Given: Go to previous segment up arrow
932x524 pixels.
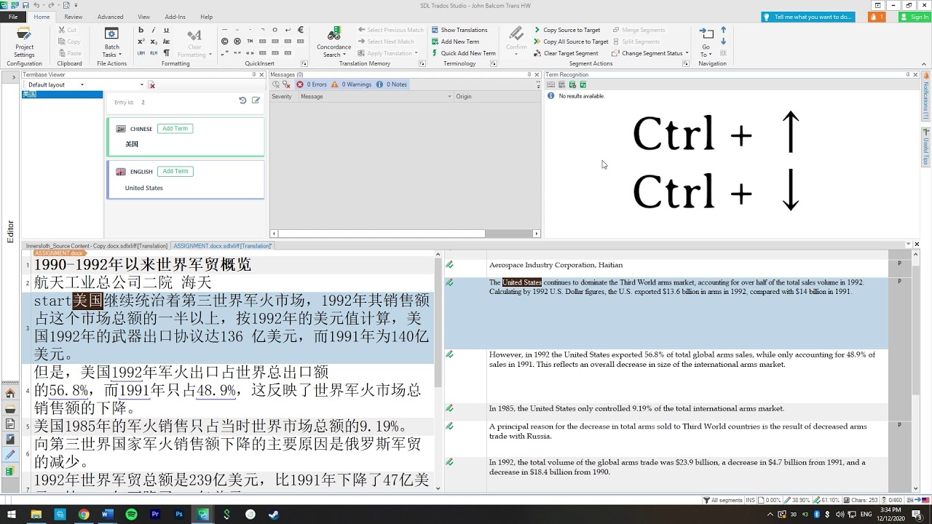Looking at the screenshot, I should [723, 30].
